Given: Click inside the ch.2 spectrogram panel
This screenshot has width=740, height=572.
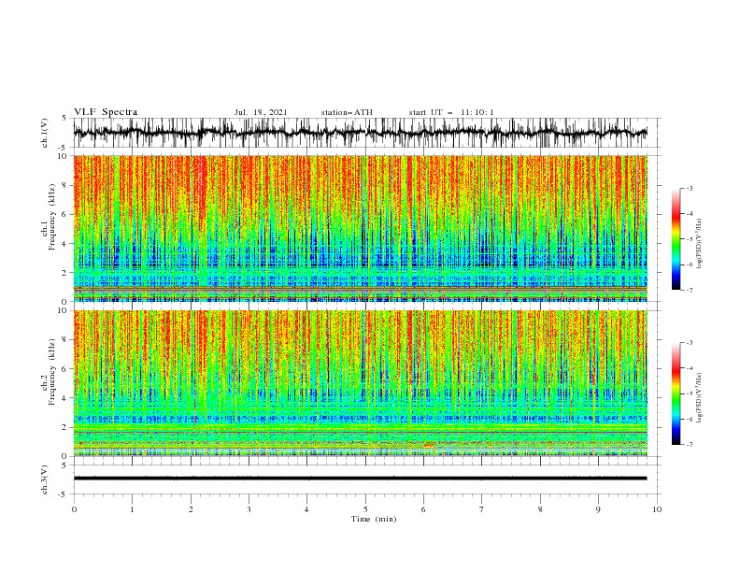Looking at the screenshot, I should point(361,383).
